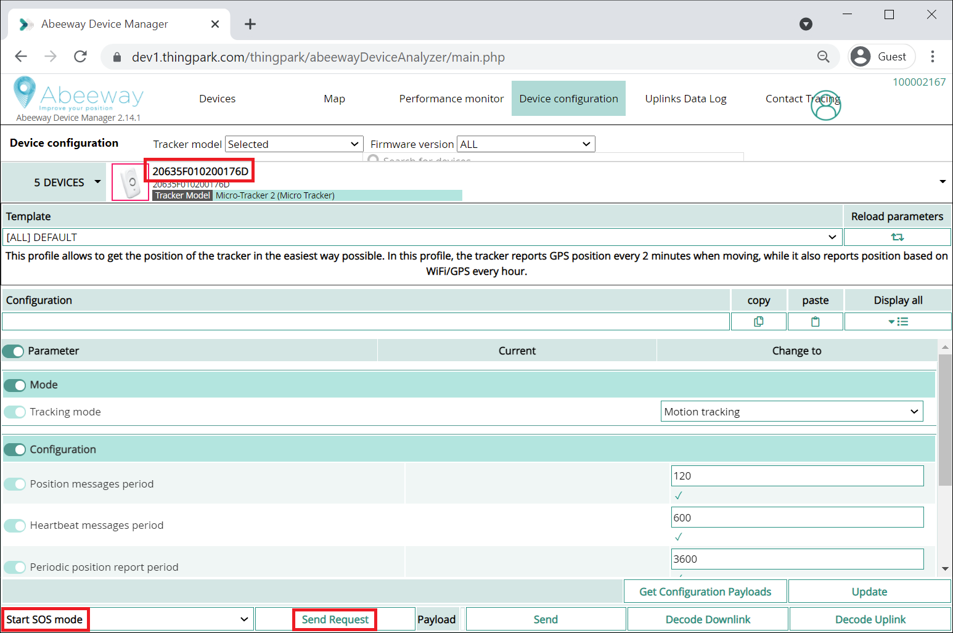Toggle the Periodic position report period switch
Screen dimensions: 953x633
coord(15,567)
